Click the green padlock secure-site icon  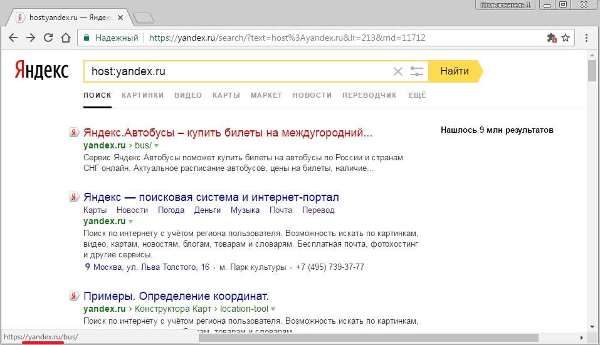point(87,38)
